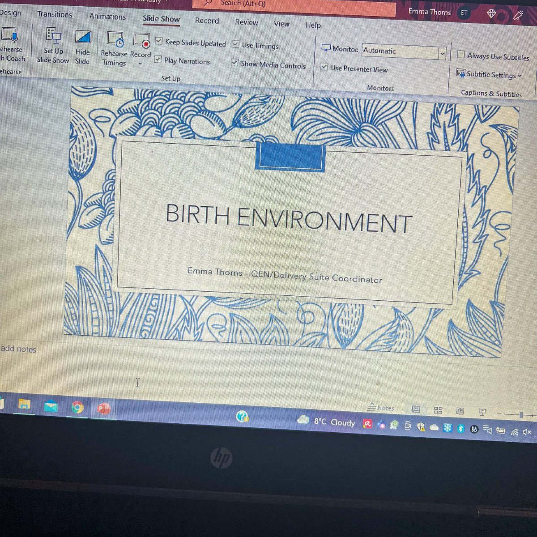The image size is (537, 537).
Task: Open Mail app from the taskbar
Action: (51, 406)
